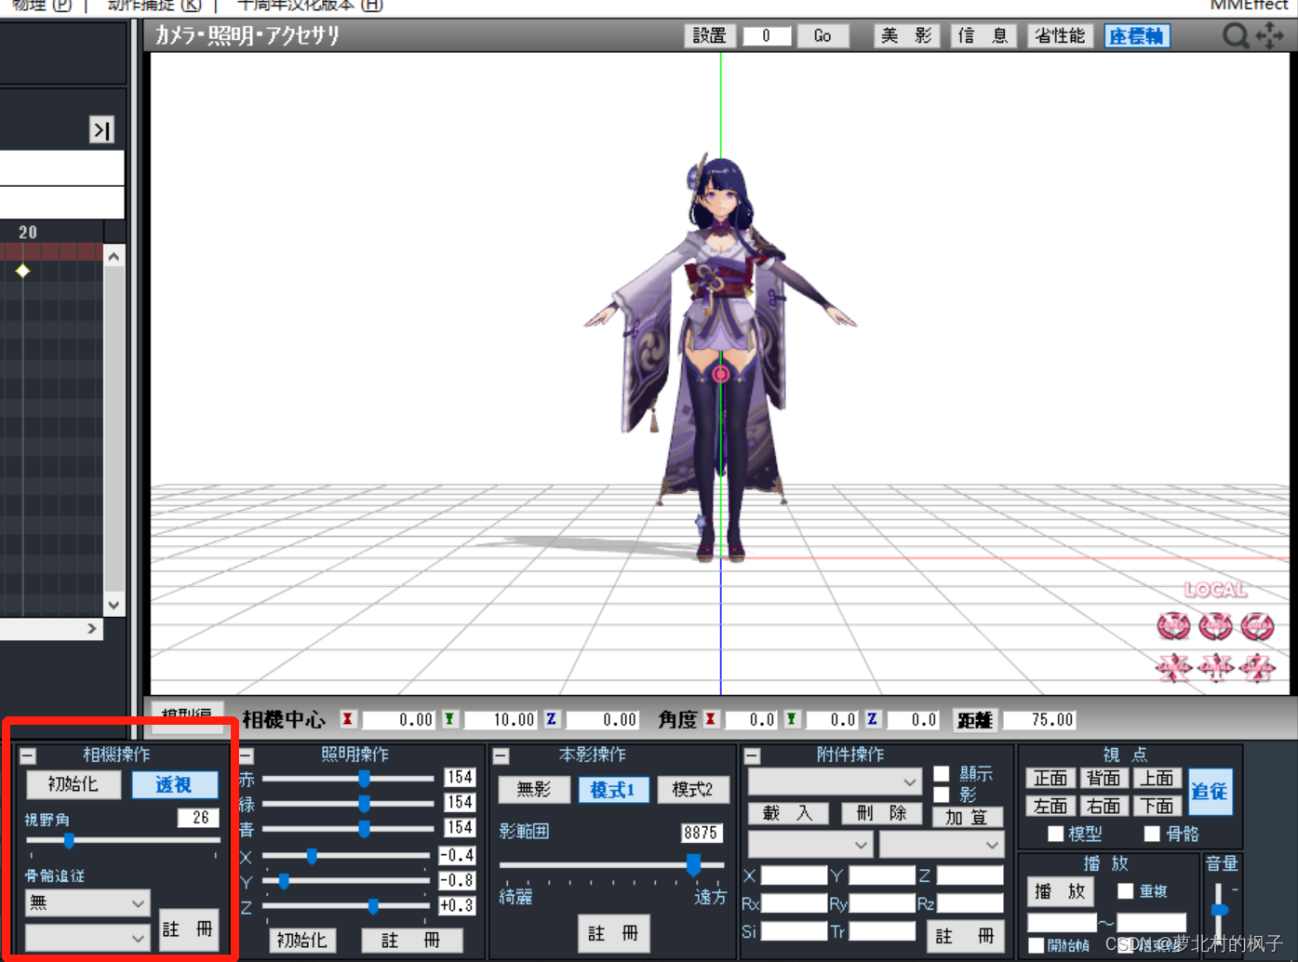Open the MMEffect menu
The image size is (1298, 962).
pyautogui.click(x=1249, y=6)
